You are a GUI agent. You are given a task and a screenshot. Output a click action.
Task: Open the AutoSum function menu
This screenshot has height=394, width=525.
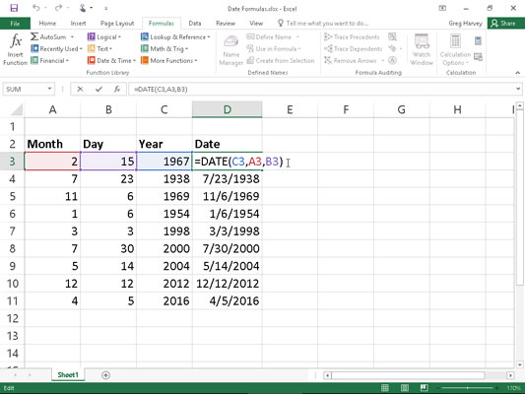pos(52,36)
